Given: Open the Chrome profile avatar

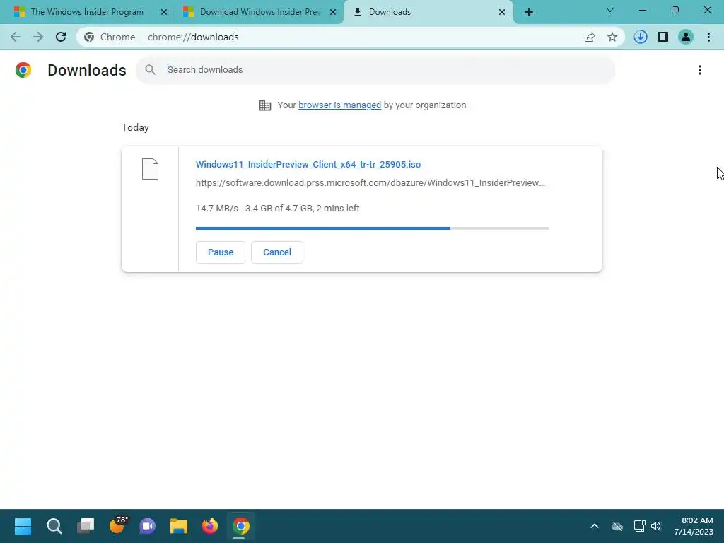Looking at the screenshot, I should click(686, 37).
